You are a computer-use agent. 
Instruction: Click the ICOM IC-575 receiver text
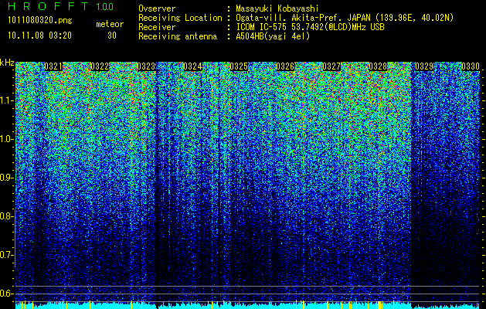(x=311, y=27)
